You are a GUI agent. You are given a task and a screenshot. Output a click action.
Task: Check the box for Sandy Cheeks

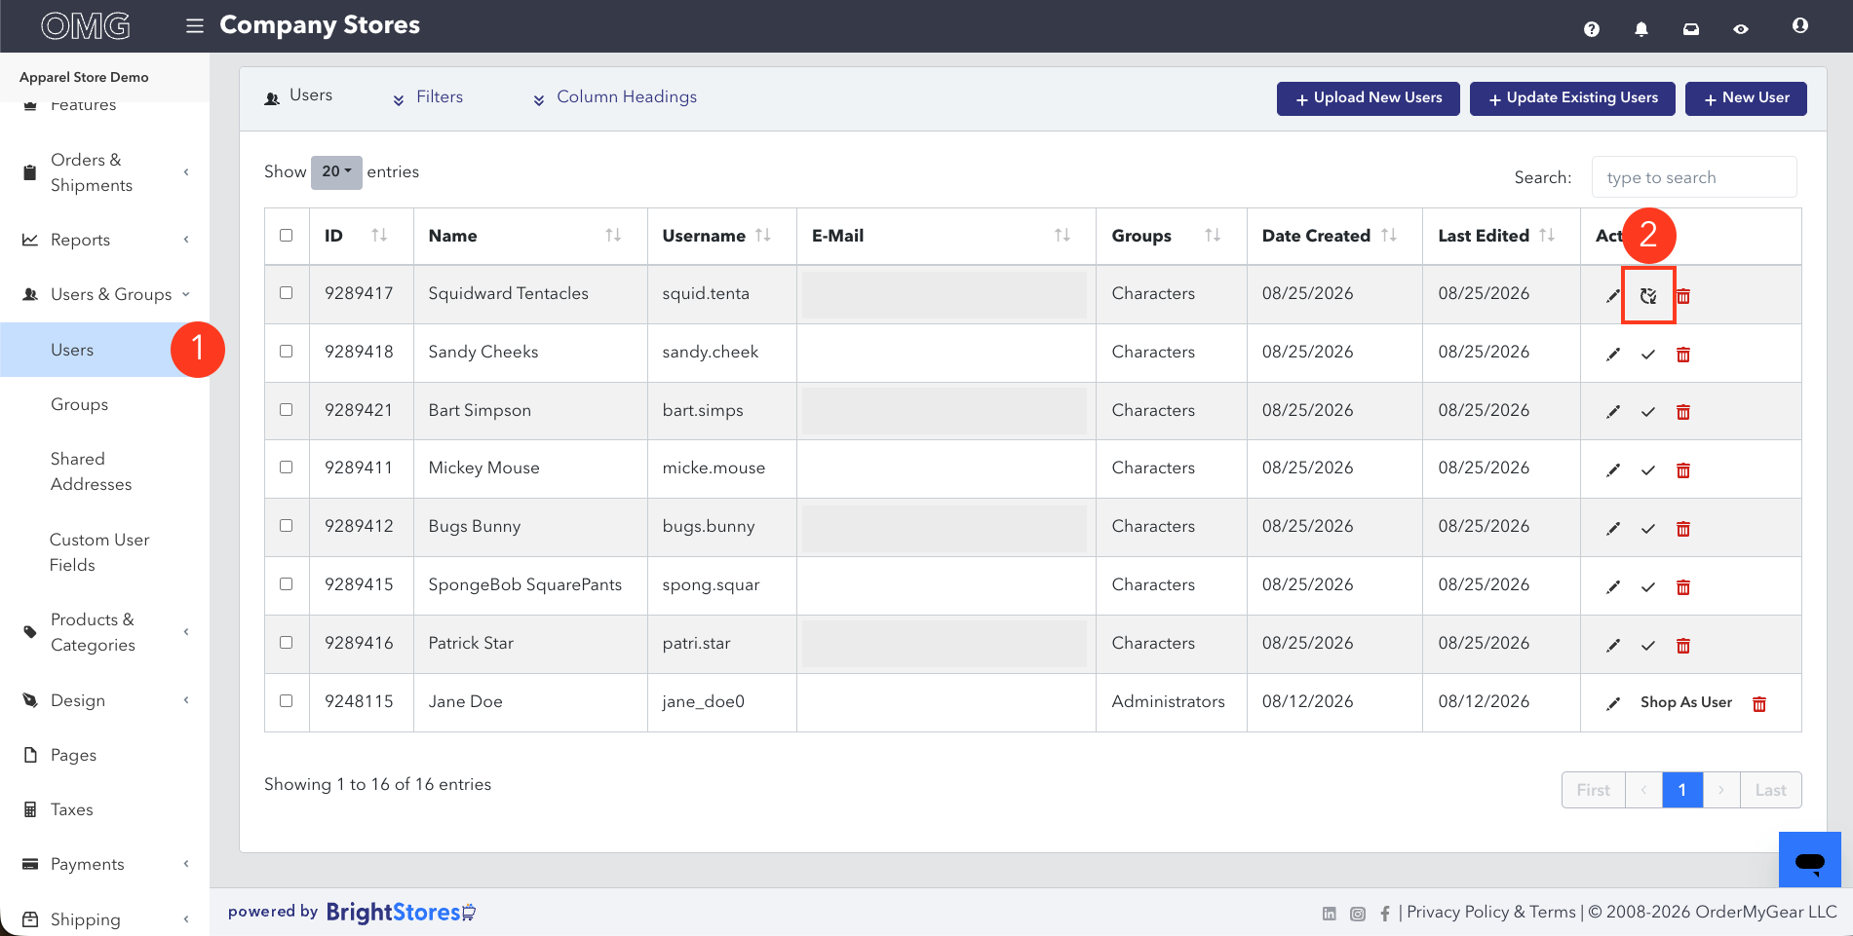[286, 351]
